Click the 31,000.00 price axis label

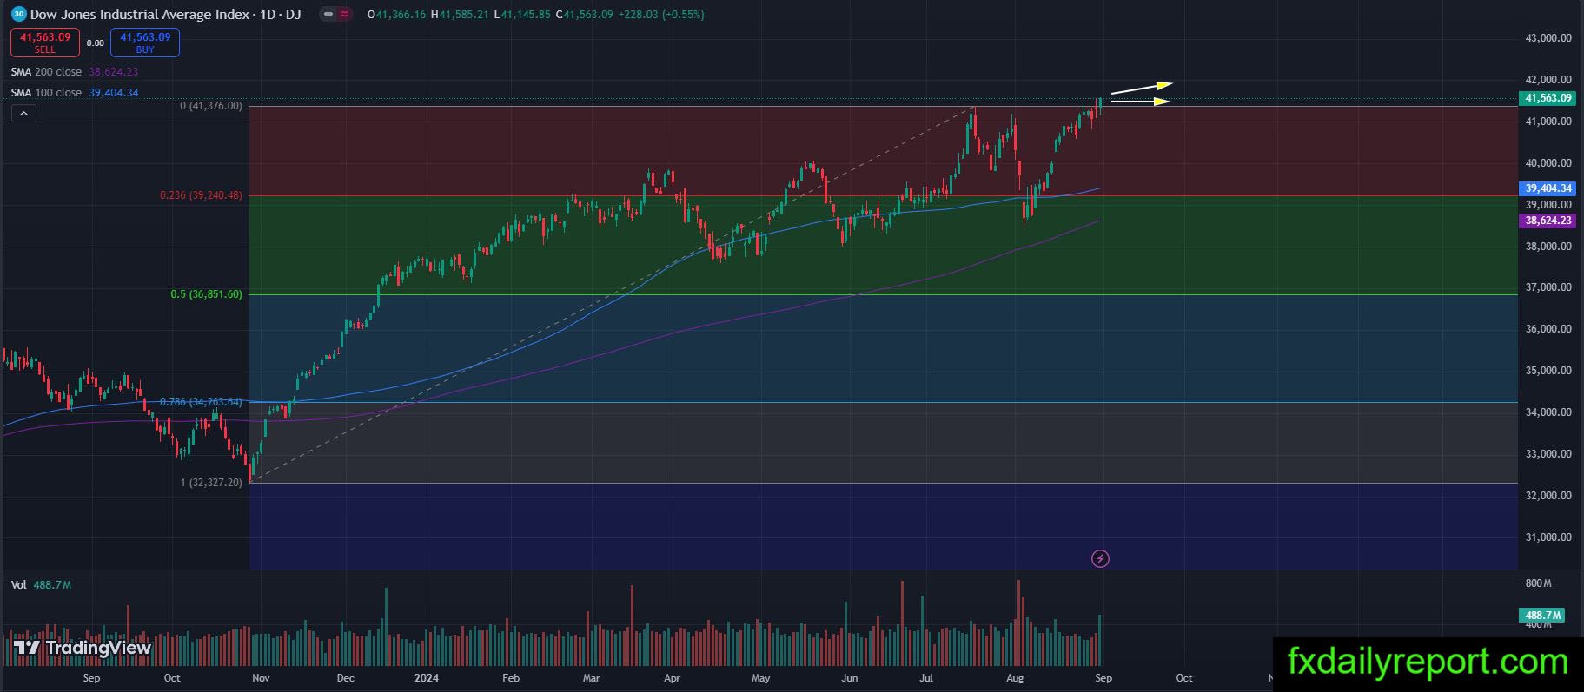pos(1548,537)
